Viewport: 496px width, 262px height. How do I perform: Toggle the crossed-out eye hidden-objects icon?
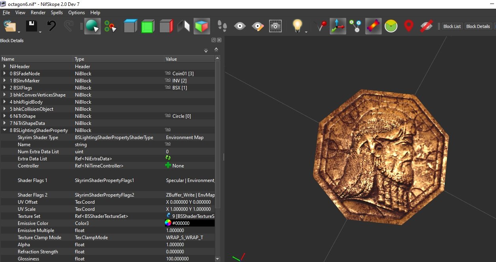click(427, 26)
